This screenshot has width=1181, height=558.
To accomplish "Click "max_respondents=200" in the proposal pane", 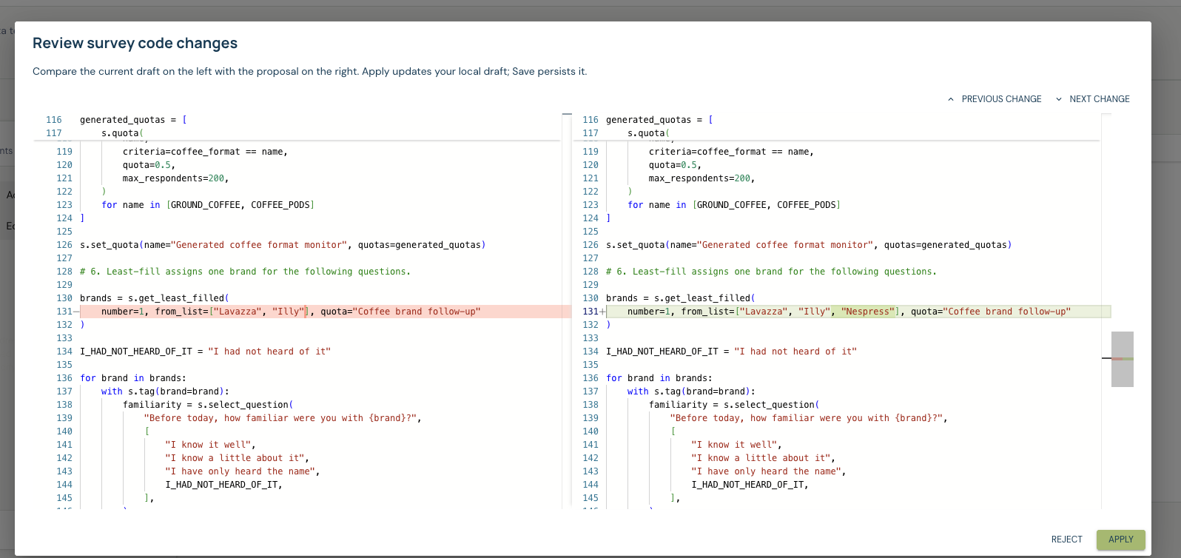I will (x=702, y=178).
